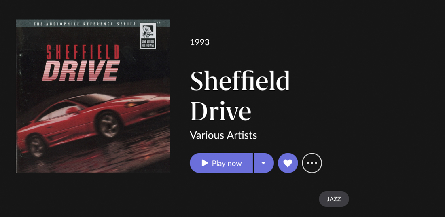Click the Audiophile Reference Series banner on cover

click(x=84, y=24)
